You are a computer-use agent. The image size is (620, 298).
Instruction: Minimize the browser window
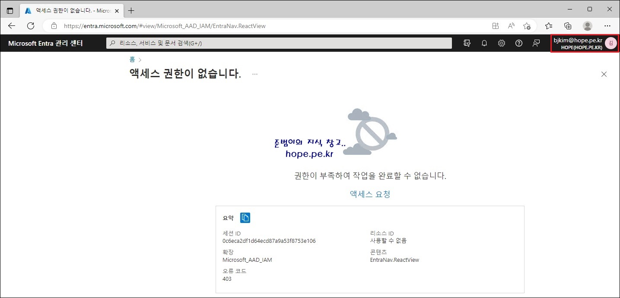[x=569, y=9]
